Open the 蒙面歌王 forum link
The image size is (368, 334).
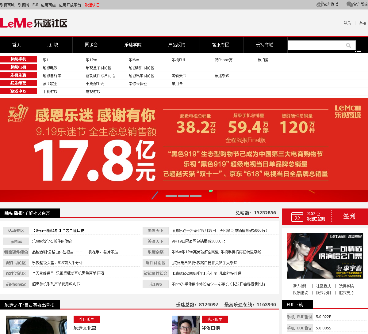(x=50, y=84)
